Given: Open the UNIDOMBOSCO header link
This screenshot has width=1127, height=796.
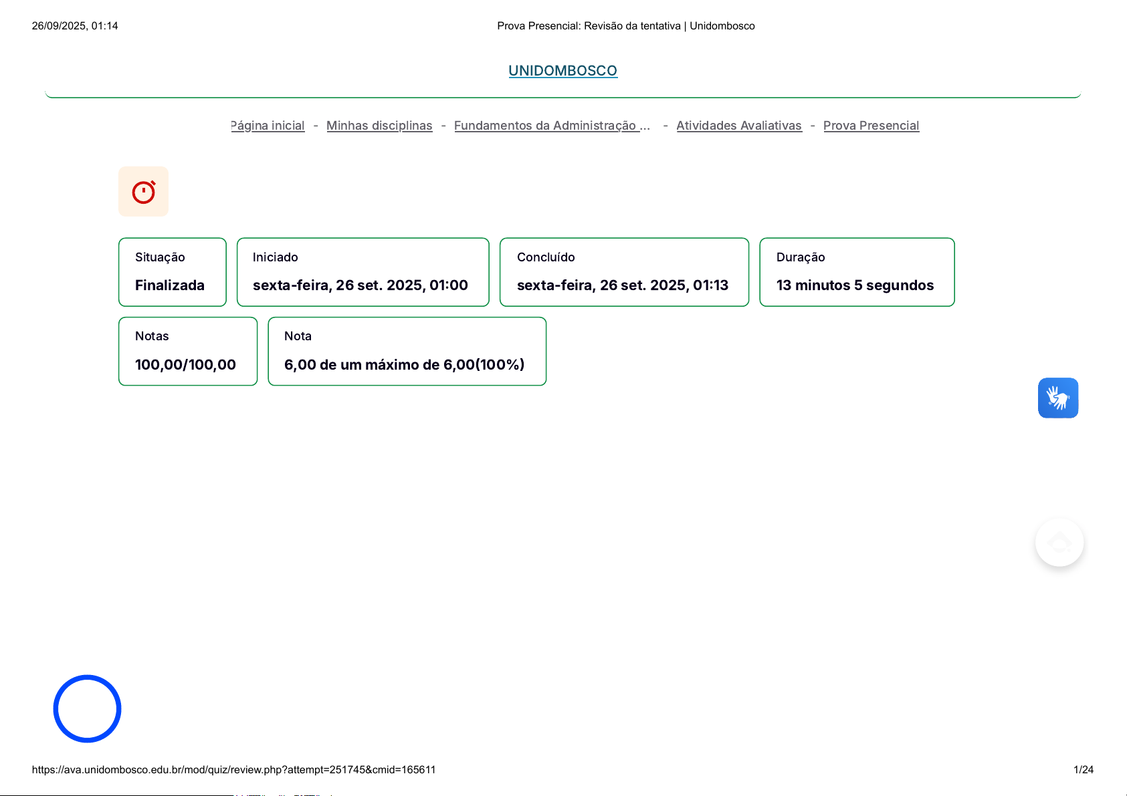Looking at the screenshot, I should click(562, 71).
